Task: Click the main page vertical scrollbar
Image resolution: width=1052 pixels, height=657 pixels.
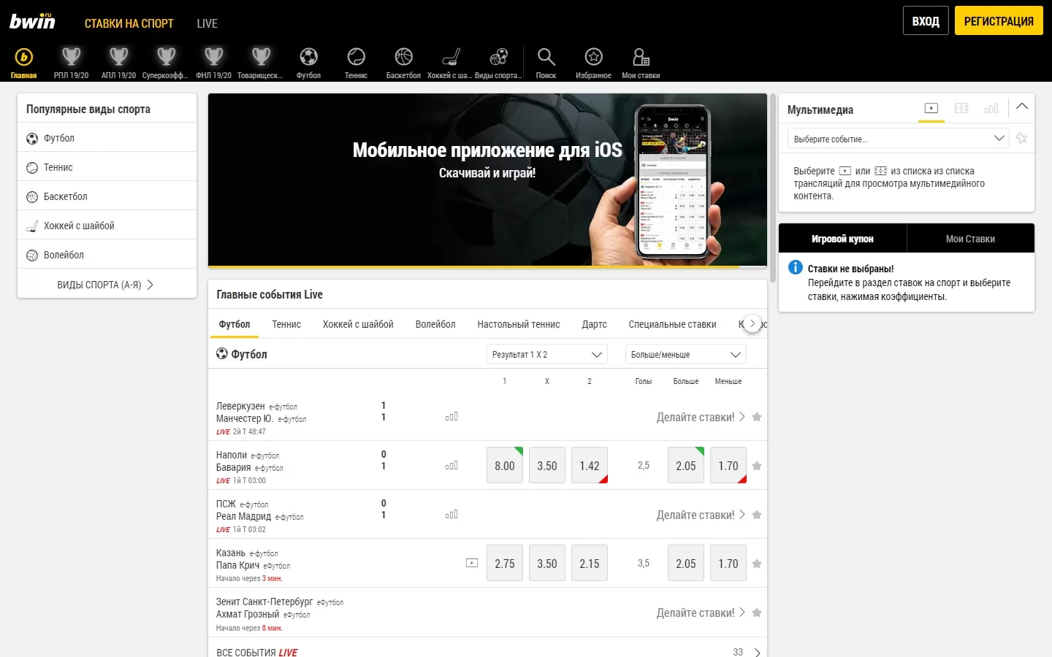Action: (x=773, y=188)
